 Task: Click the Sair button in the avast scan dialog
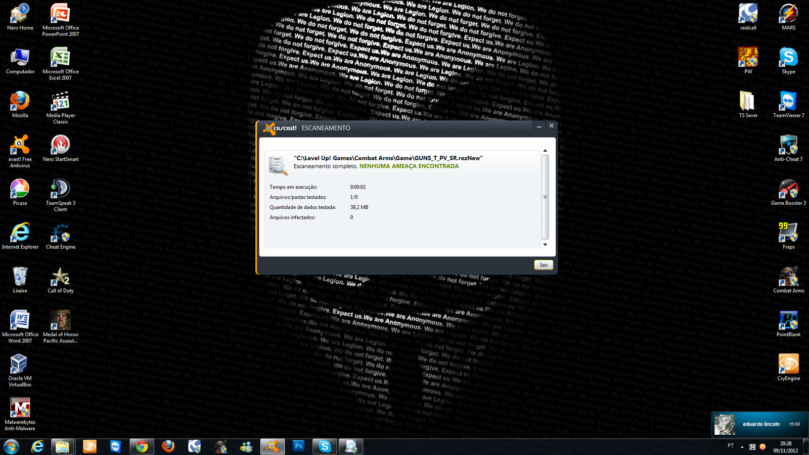click(544, 265)
